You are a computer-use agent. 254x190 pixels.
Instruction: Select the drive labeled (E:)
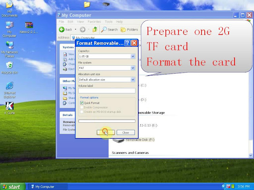[x=147, y=125]
